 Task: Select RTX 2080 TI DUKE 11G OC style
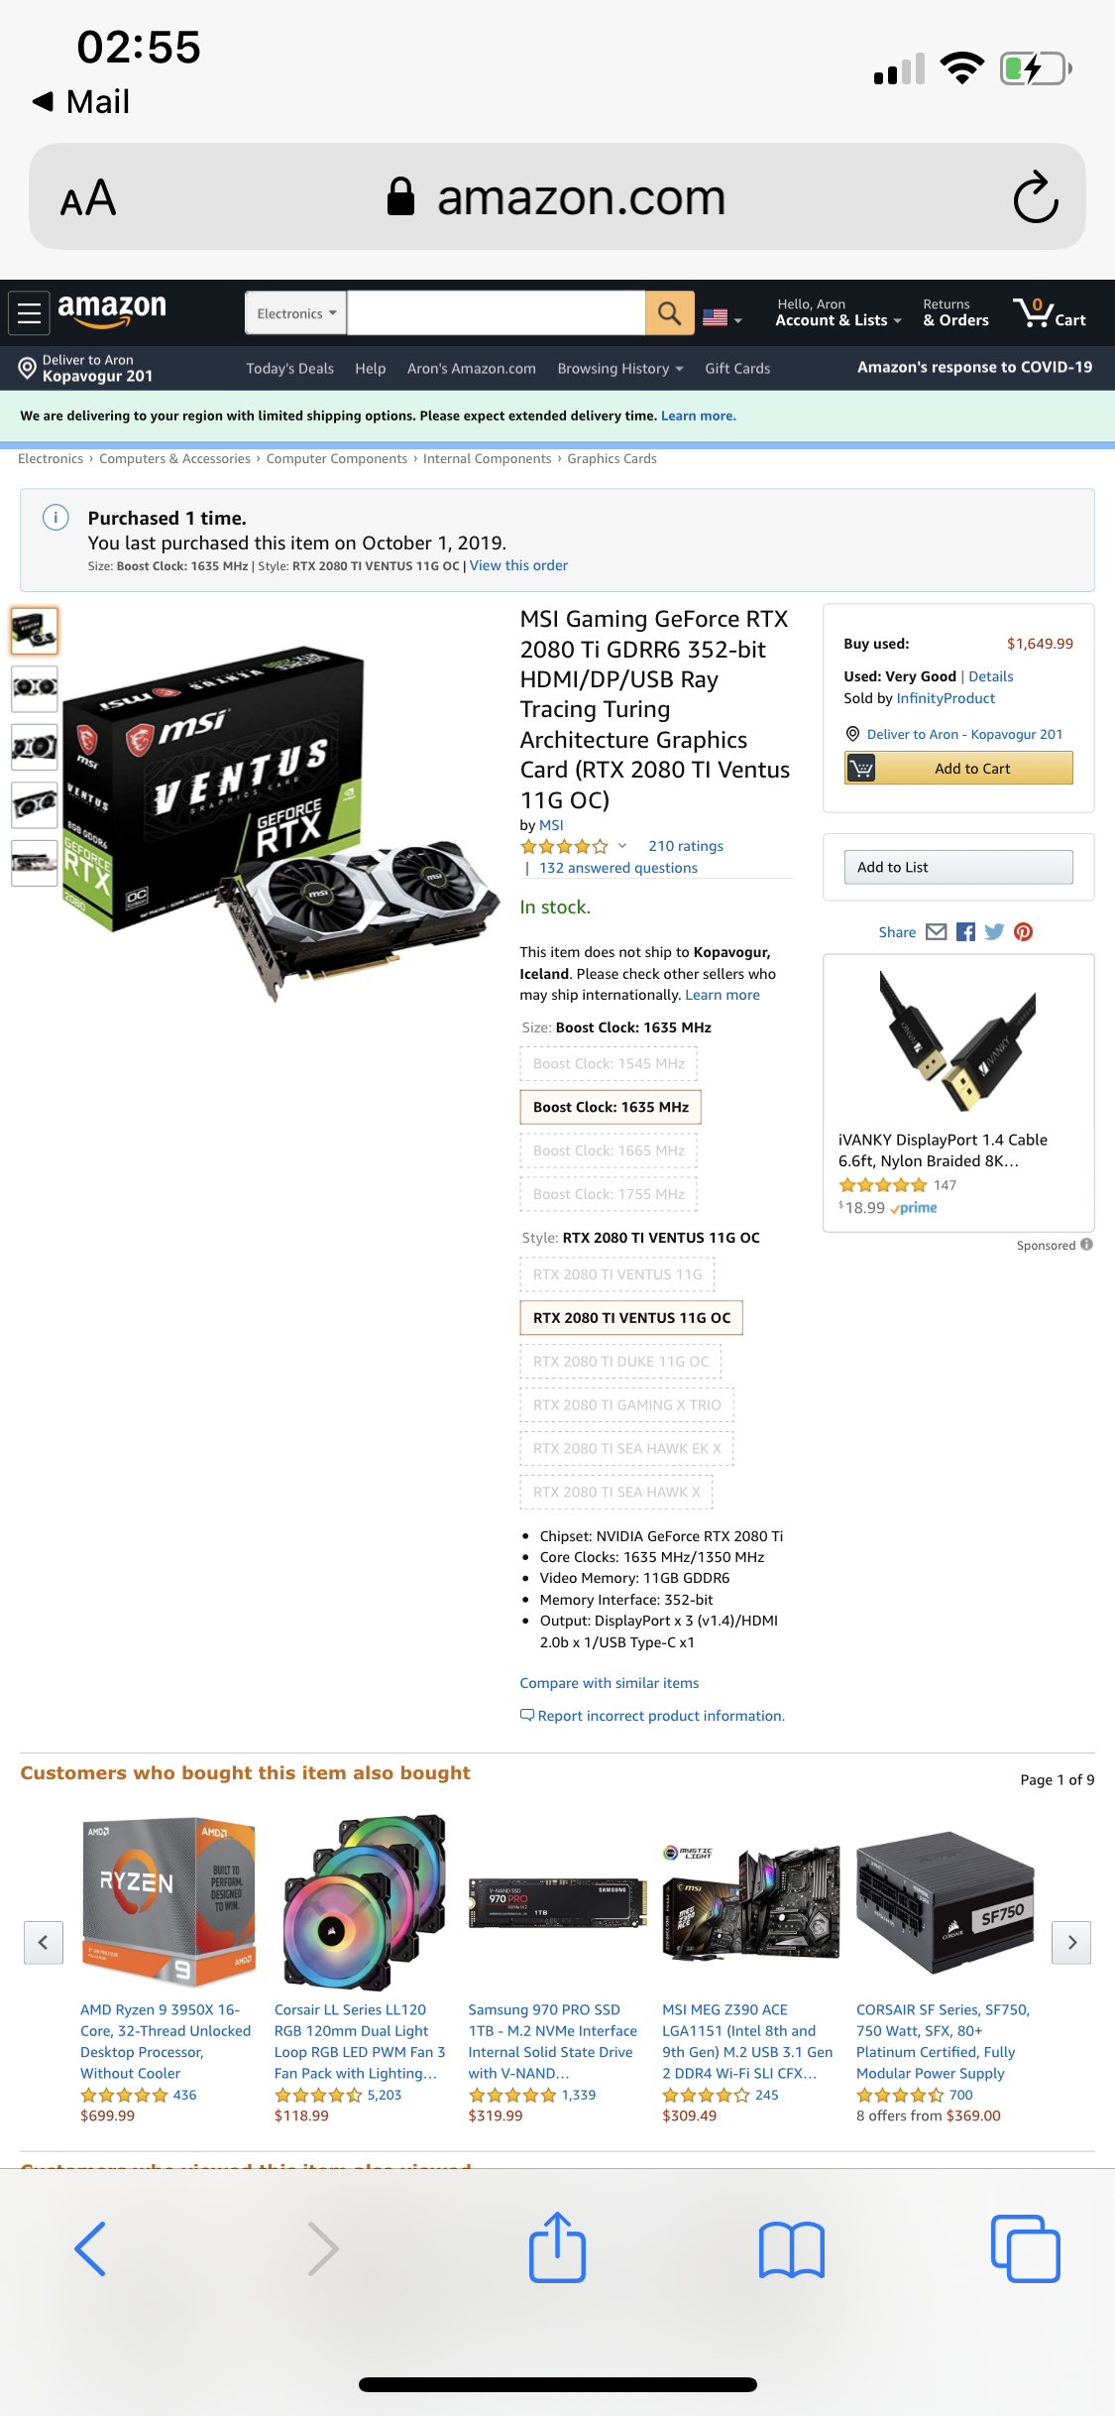pos(620,1361)
